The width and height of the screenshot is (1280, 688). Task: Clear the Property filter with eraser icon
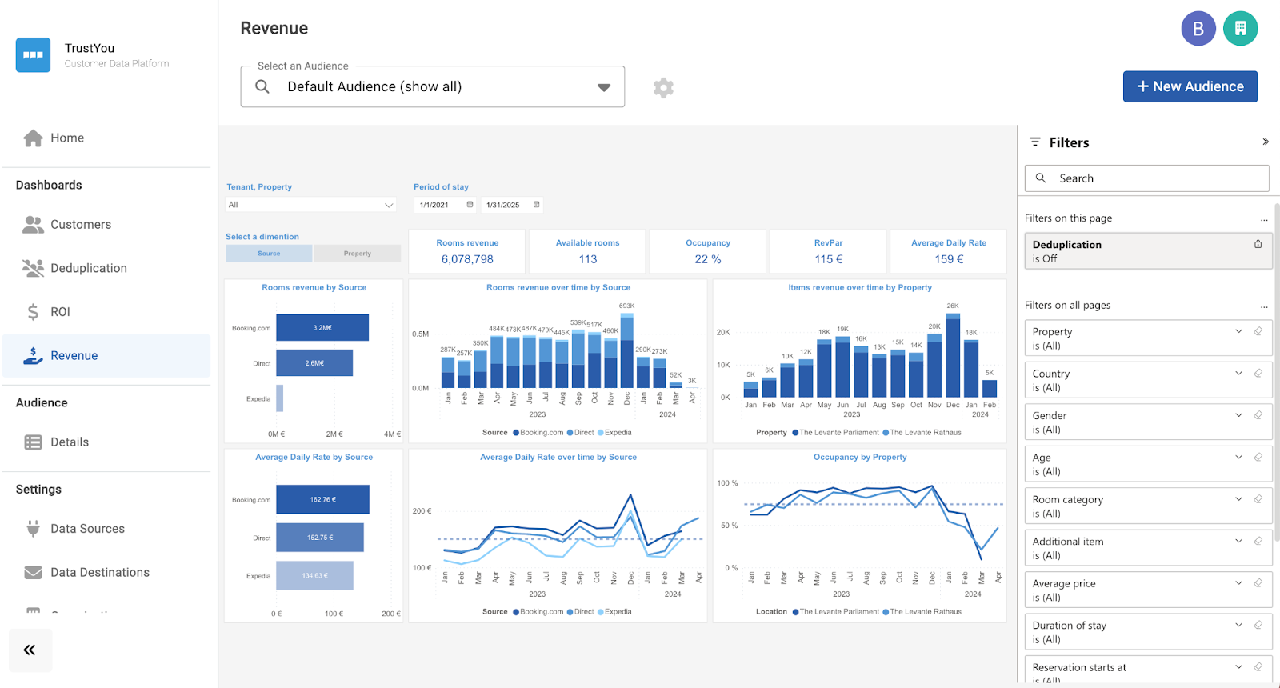(x=1258, y=331)
